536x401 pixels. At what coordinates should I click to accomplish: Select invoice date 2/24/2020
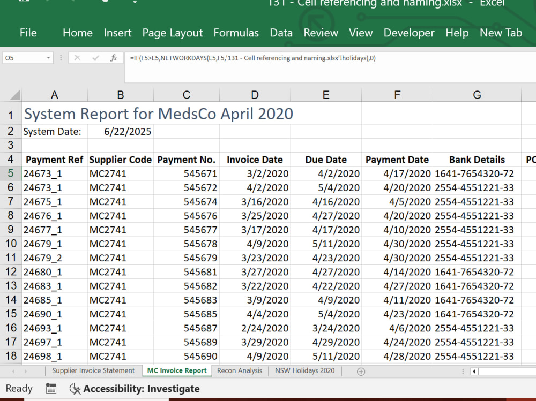(255, 328)
